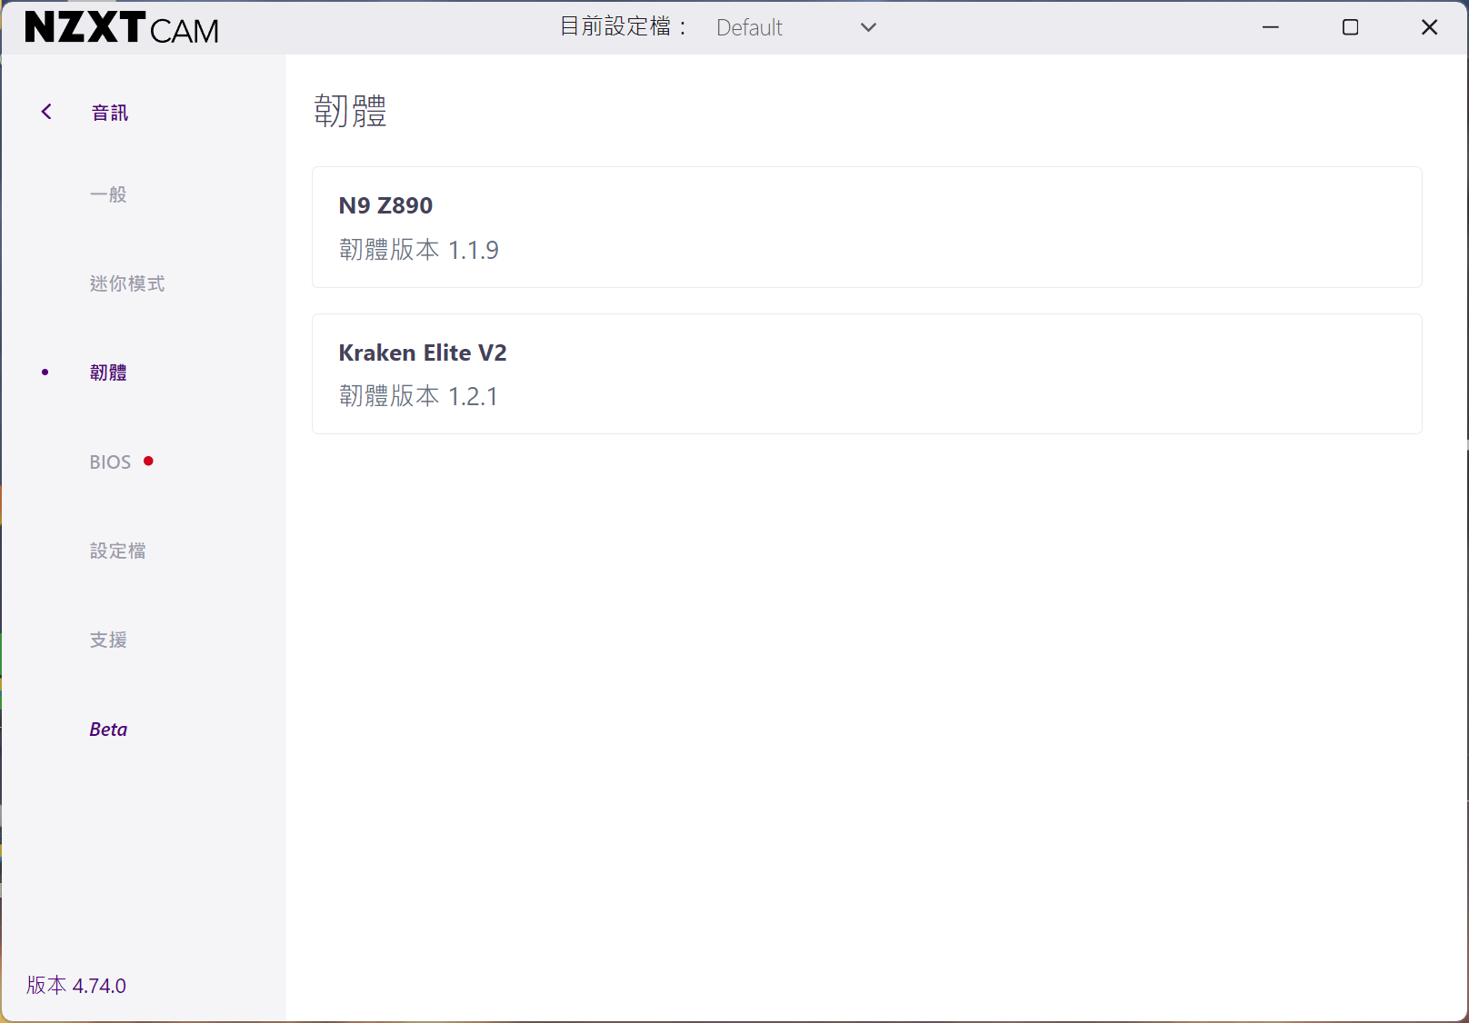Image resolution: width=1469 pixels, height=1023 pixels.
Task: Open the BIOS settings page
Action: click(x=110, y=462)
